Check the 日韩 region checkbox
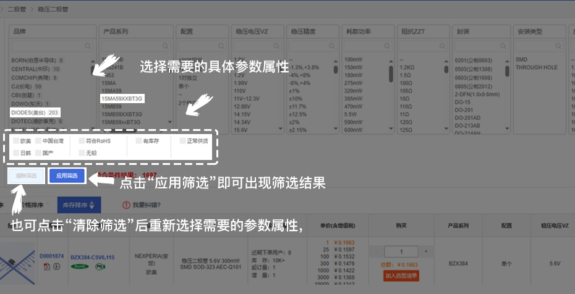The width and height of the screenshot is (575, 294). (16, 153)
